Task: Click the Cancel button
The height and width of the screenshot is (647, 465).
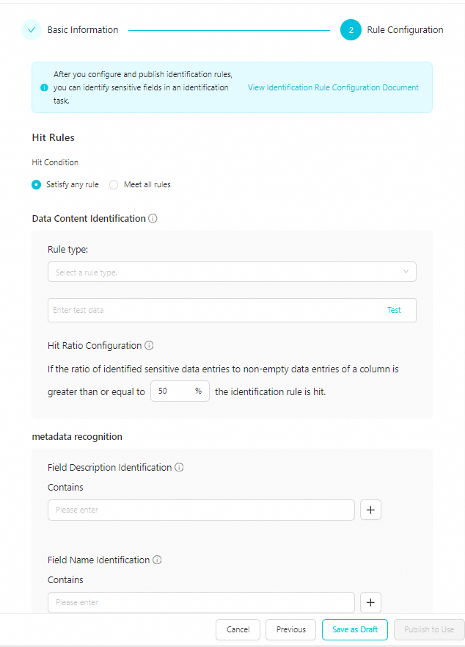Action: (x=238, y=629)
